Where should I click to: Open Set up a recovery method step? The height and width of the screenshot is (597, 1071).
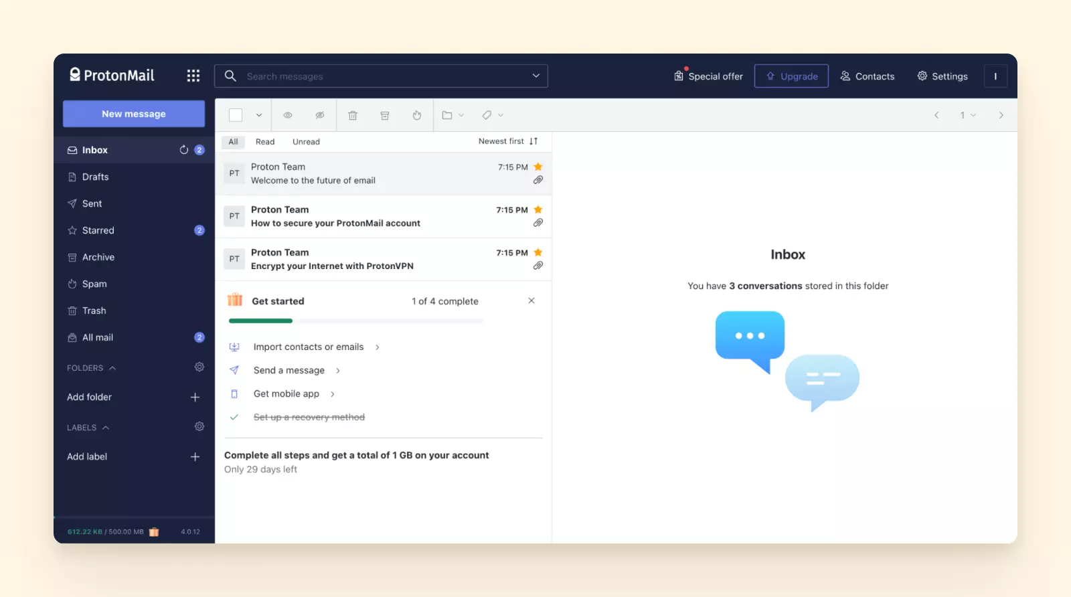click(309, 417)
